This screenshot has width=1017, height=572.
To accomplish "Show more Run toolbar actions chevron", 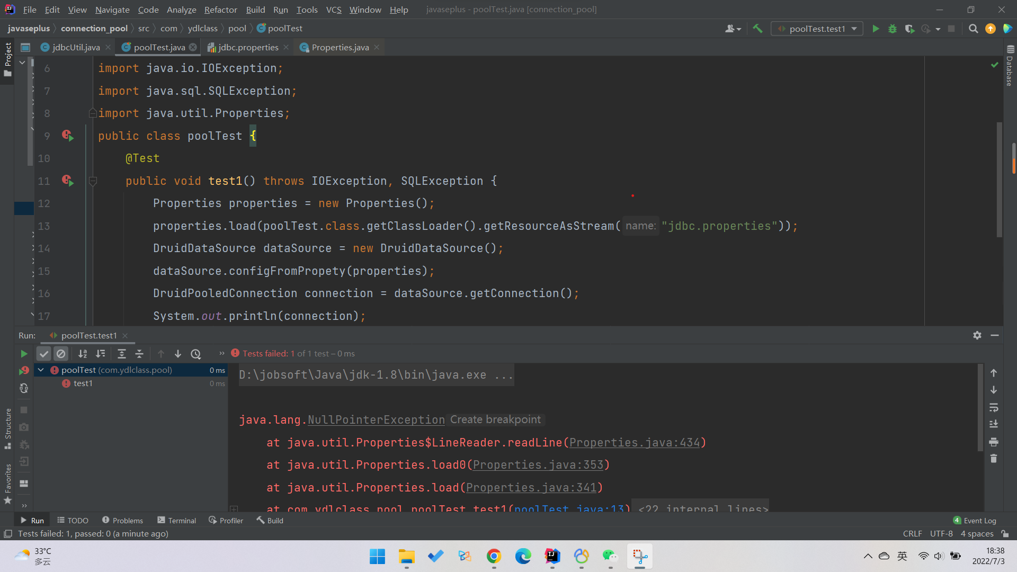I will (222, 353).
